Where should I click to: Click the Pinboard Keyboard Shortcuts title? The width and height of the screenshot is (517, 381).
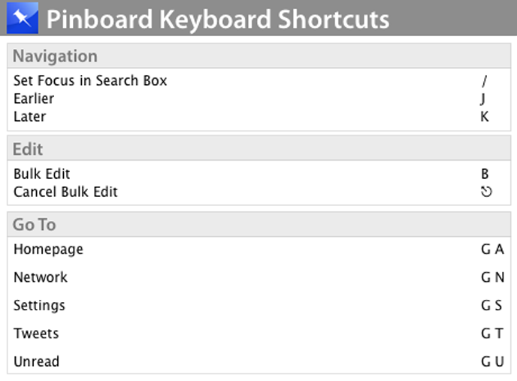coord(218,19)
